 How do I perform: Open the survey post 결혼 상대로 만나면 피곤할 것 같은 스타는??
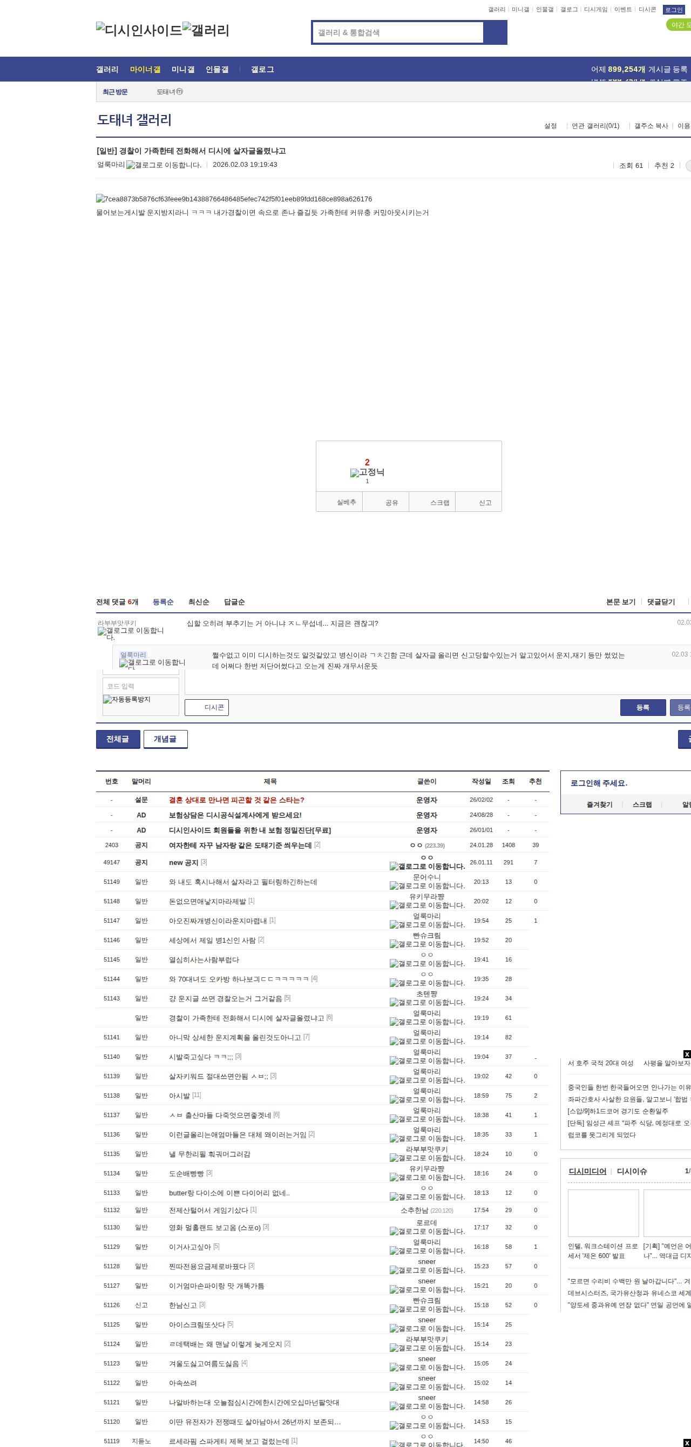click(236, 800)
